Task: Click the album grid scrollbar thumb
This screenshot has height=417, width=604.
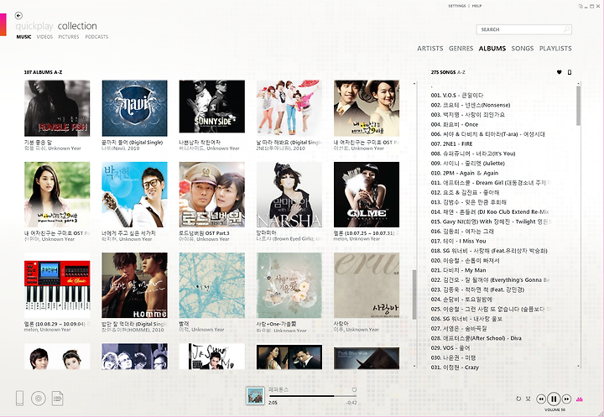Action: tap(414, 295)
